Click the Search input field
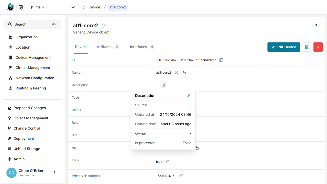This screenshot has width=327, height=184. pos(33,24)
